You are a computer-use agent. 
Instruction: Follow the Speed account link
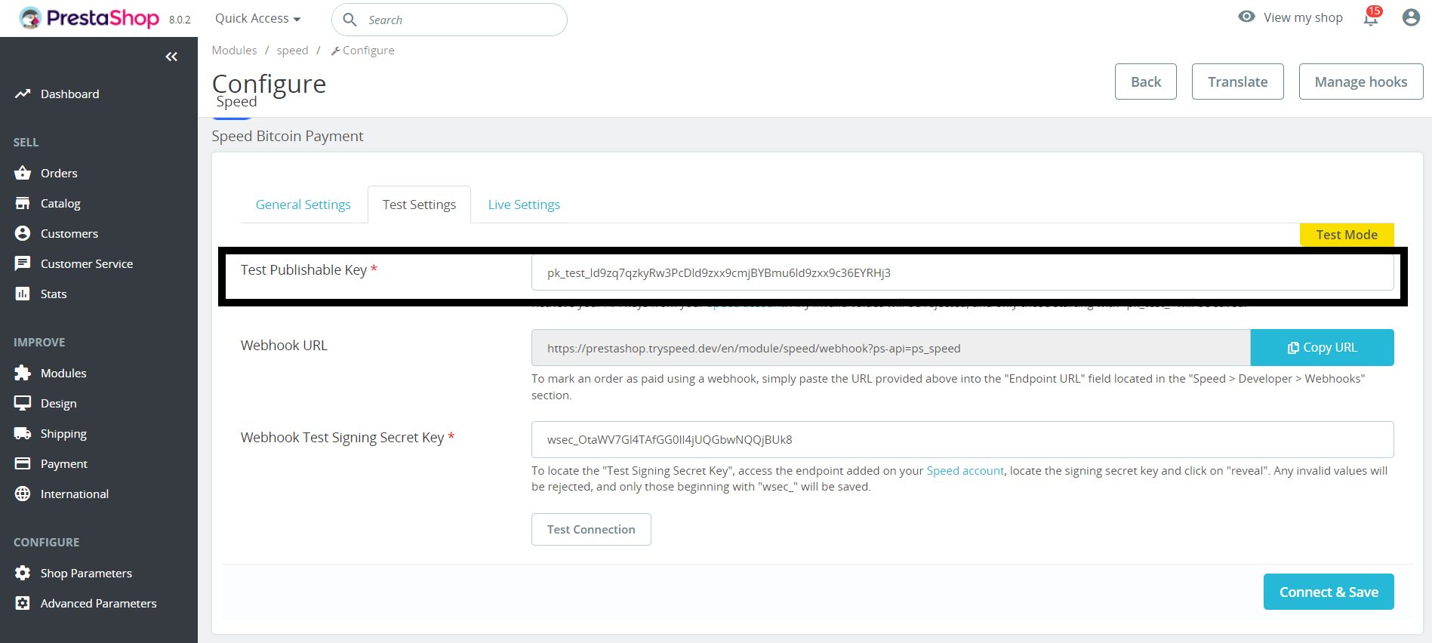[965, 470]
